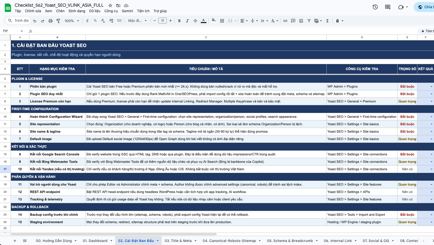The width and height of the screenshot is (434, 245).
Task: Open the All sheets list icon
Action: click(x=25, y=241)
